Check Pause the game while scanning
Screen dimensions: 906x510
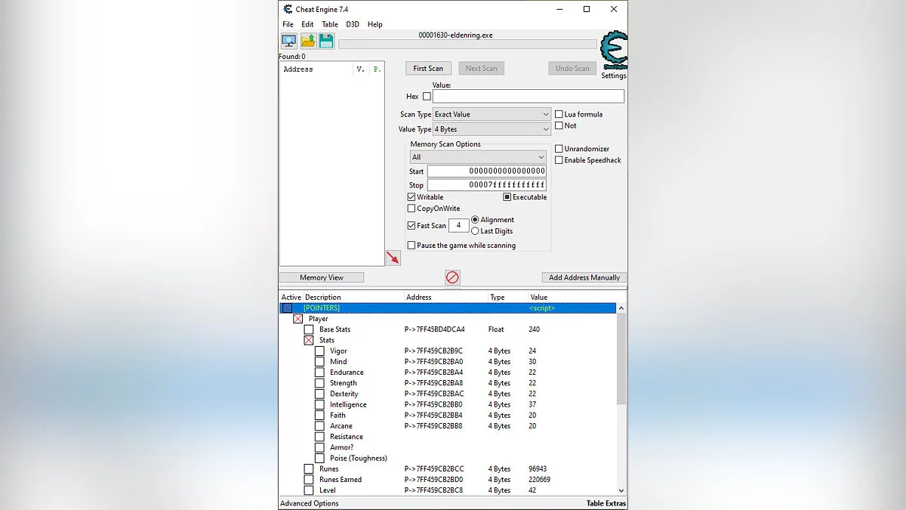(411, 246)
